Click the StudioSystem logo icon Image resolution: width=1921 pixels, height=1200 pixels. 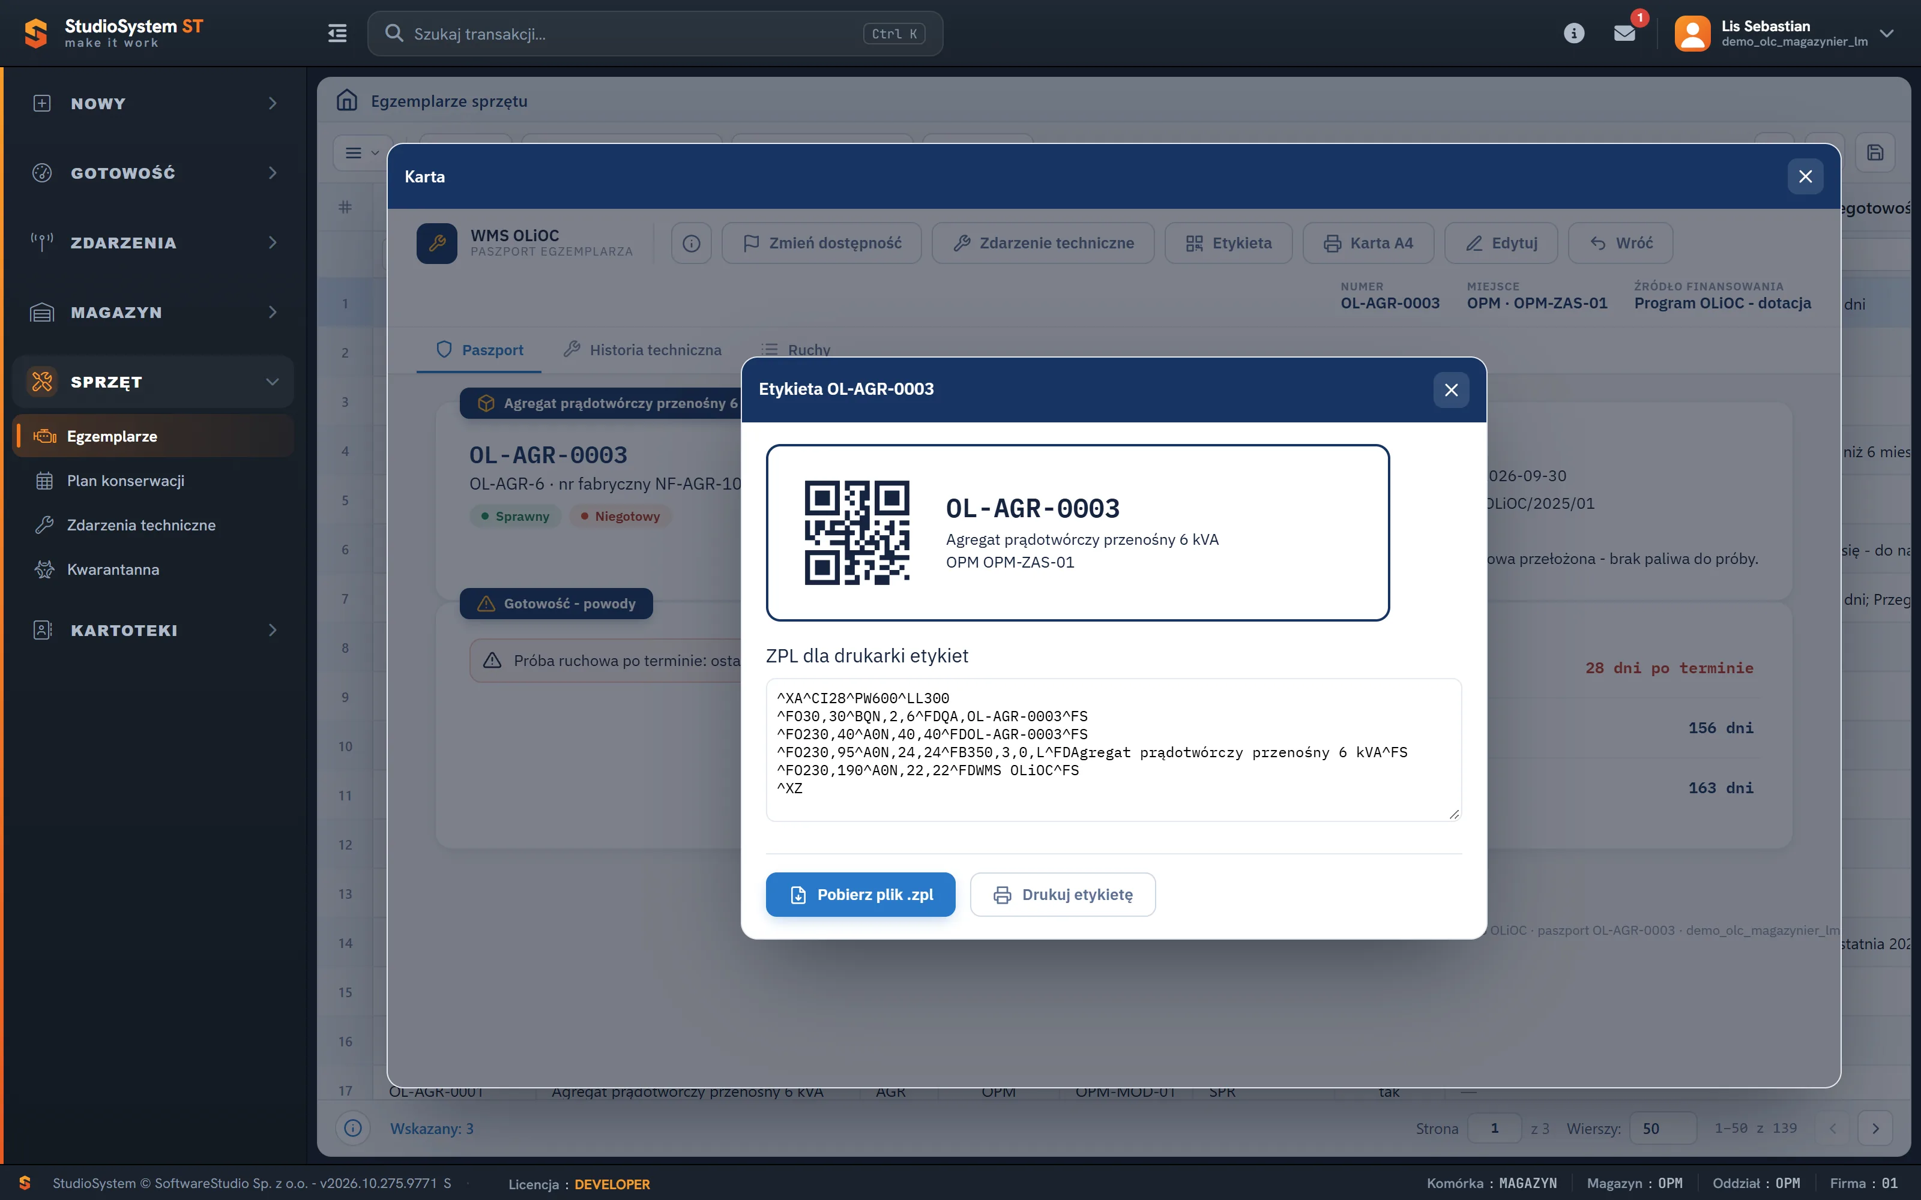(x=35, y=34)
